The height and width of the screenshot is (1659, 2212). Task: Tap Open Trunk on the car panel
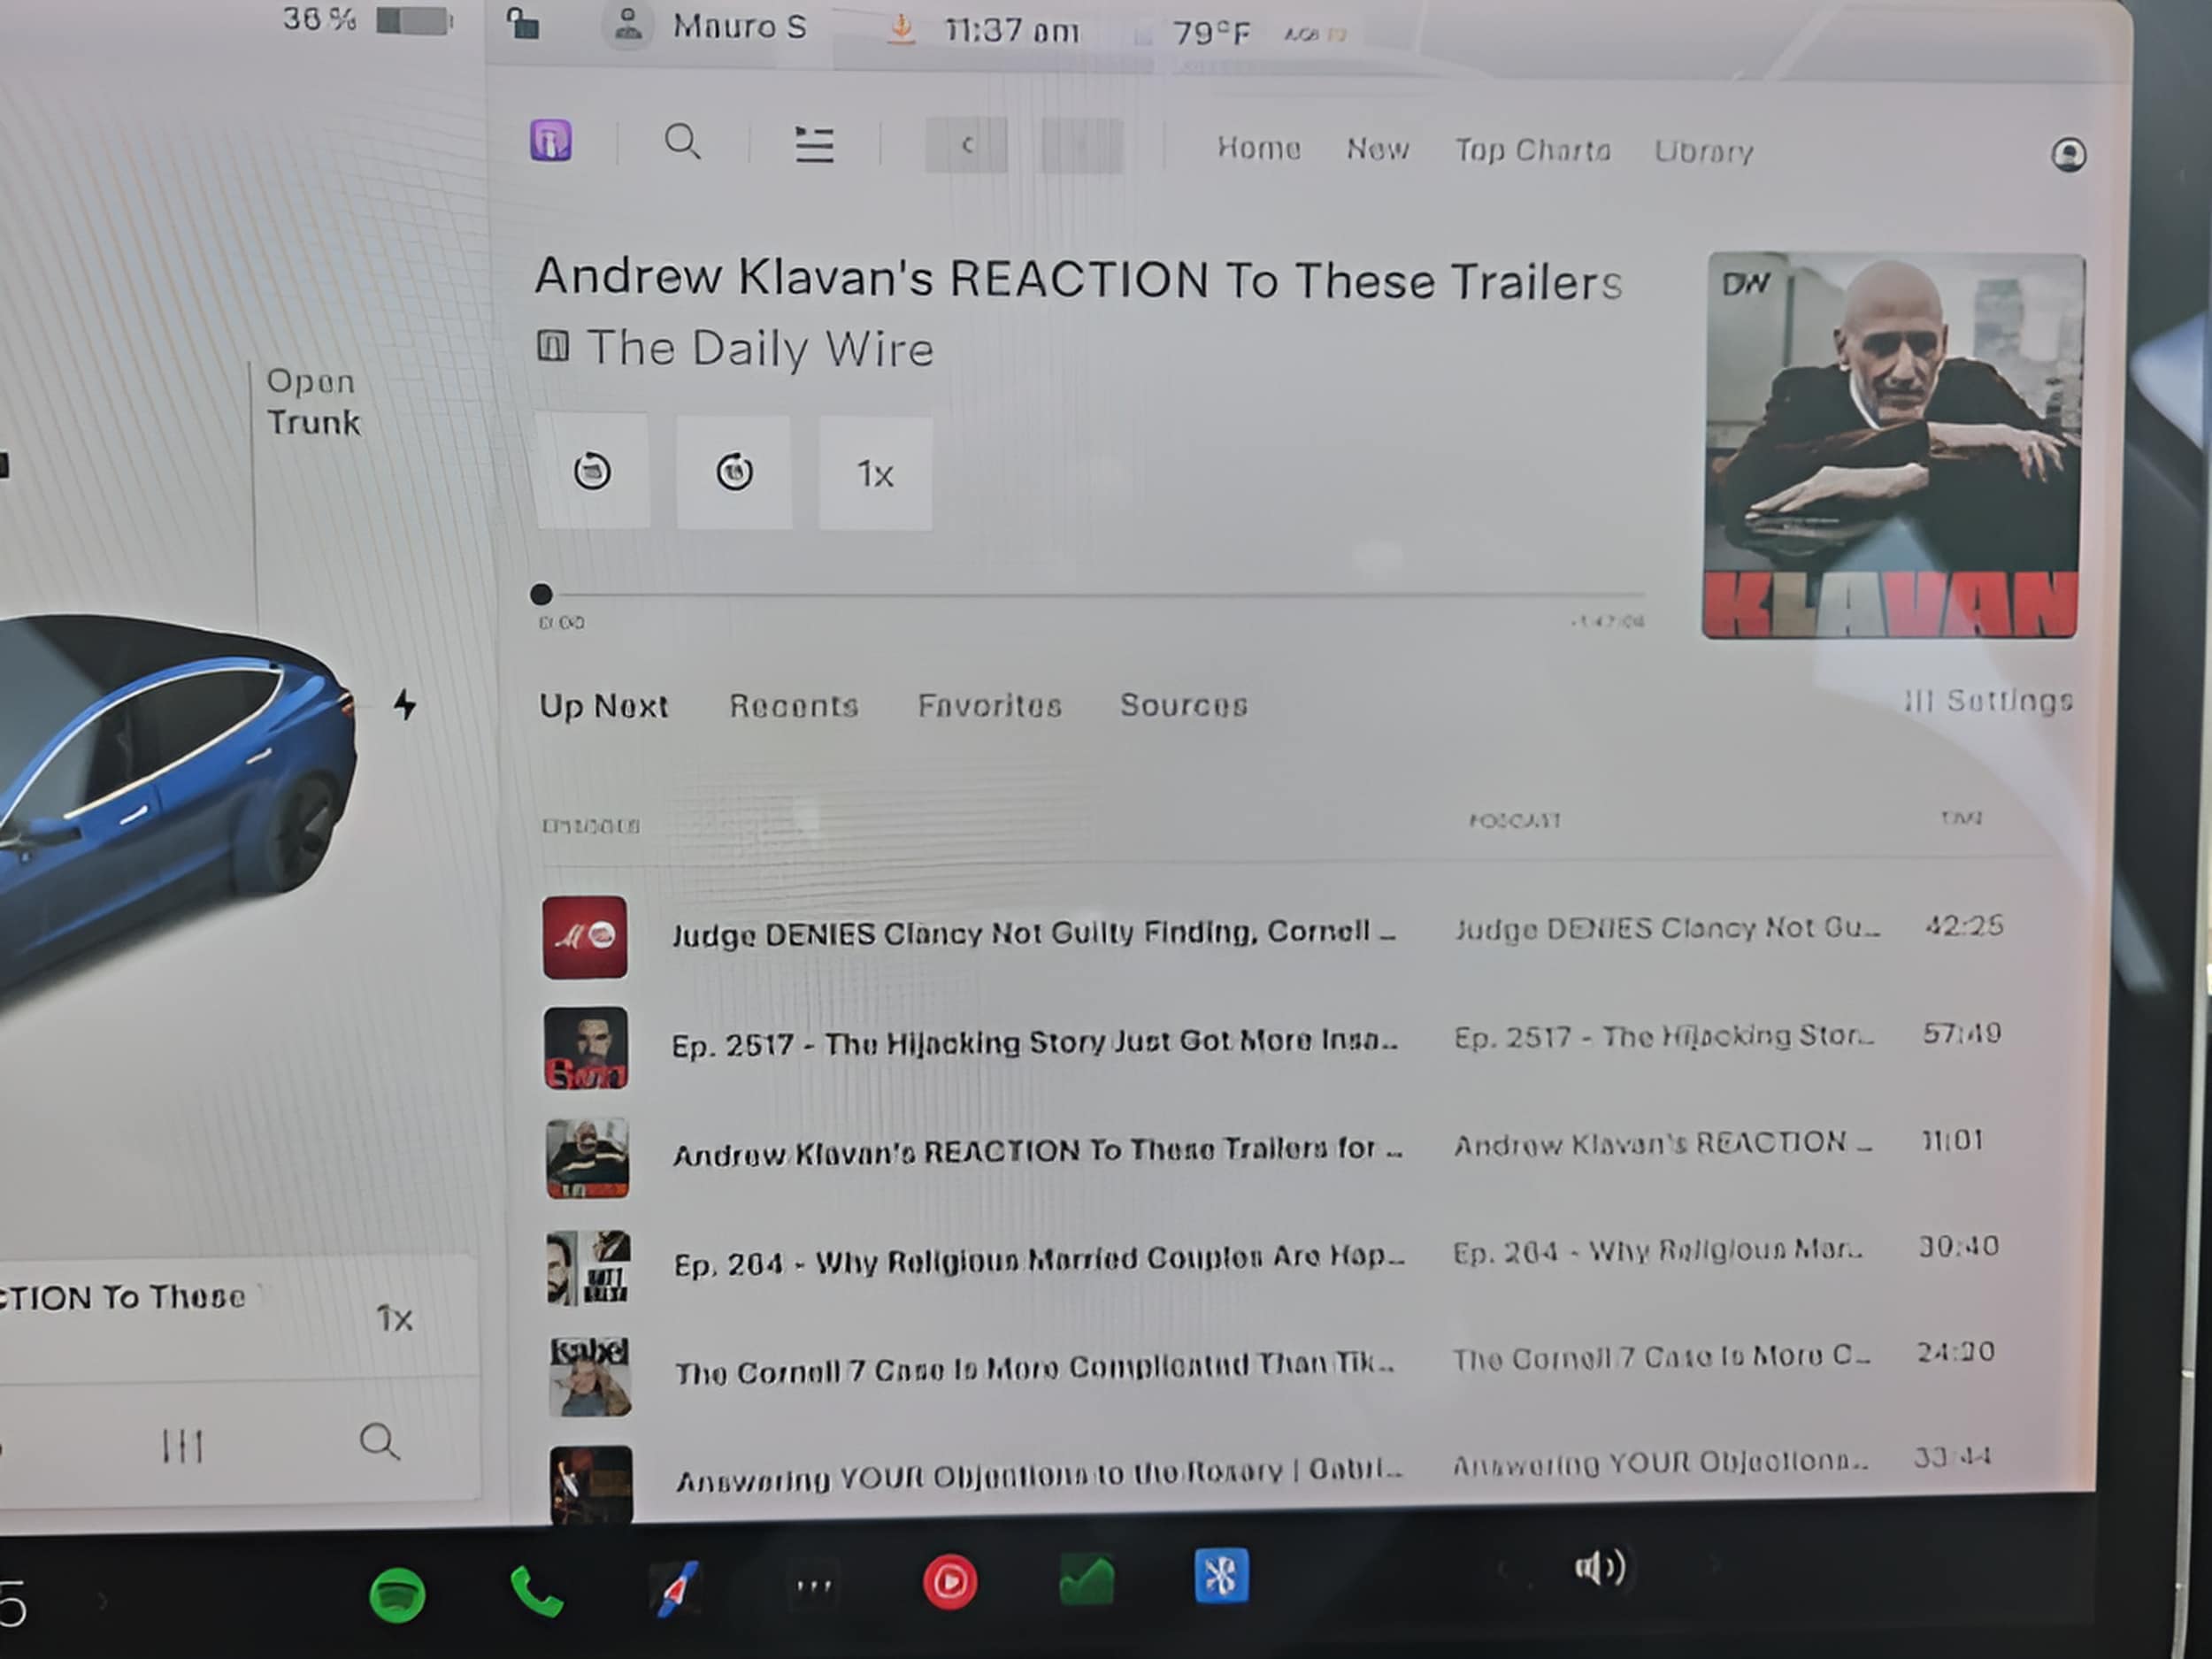click(312, 402)
